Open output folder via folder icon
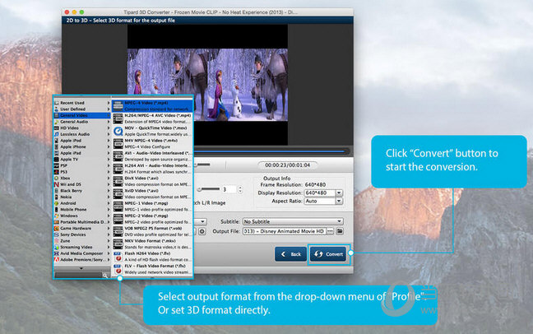Viewport: 533px width, 334px height. (340, 231)
